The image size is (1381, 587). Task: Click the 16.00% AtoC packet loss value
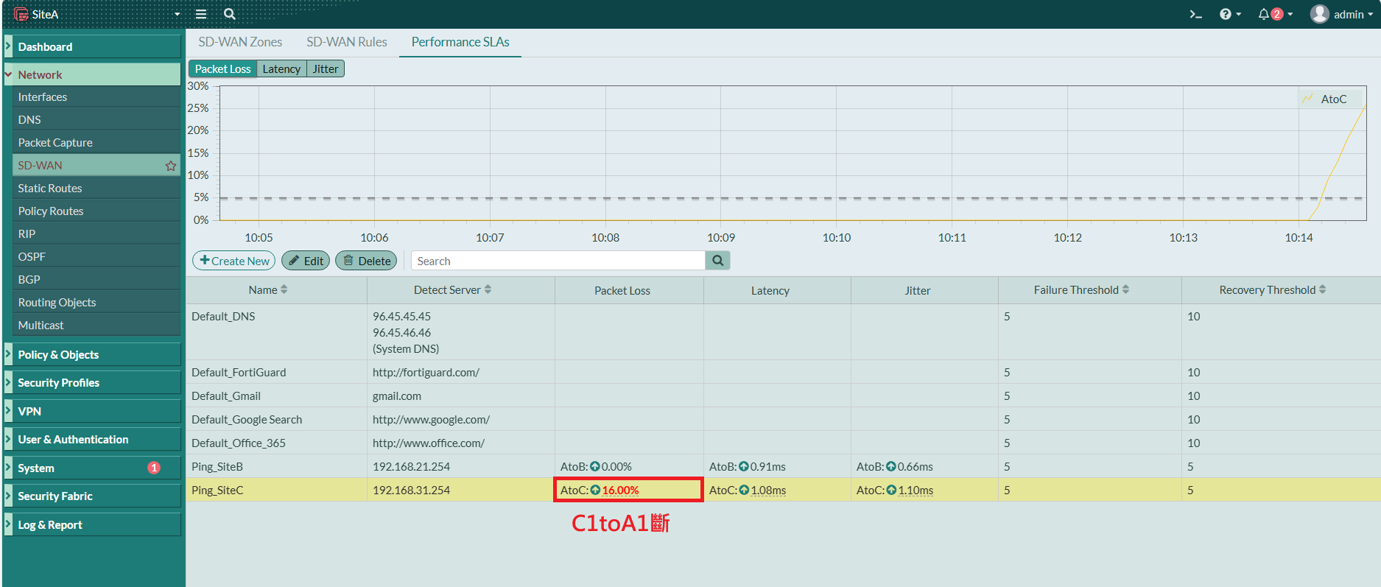coord(620,490)
